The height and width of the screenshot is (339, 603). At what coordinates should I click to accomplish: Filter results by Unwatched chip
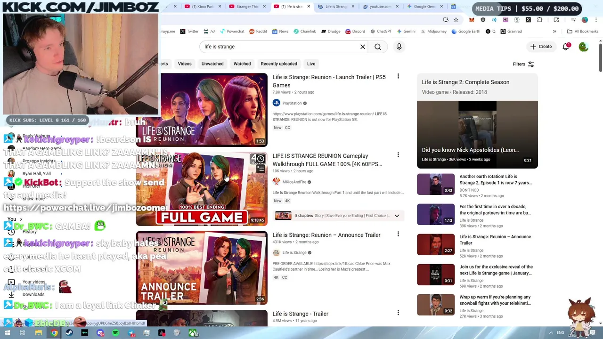[x=212, y=64]
